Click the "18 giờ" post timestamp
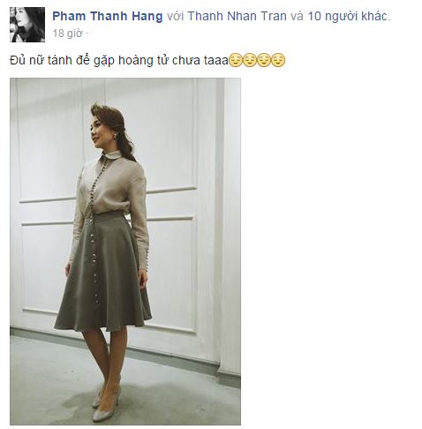The image size is (422, 429). tap(67, 34)
